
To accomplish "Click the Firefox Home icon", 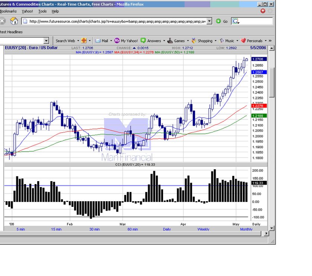I will pos(14,21).
